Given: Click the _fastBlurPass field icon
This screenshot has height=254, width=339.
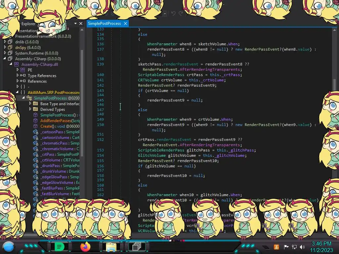Looking at the screenshot, I should [x=36, y=188].
